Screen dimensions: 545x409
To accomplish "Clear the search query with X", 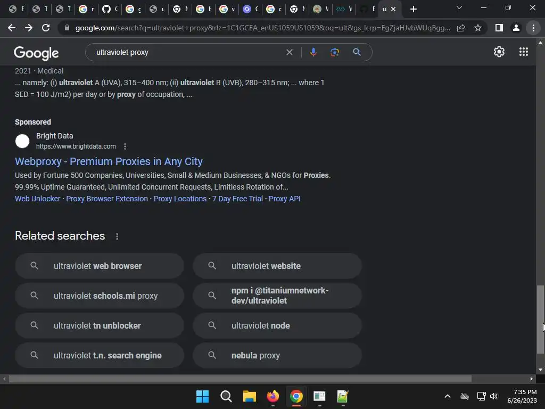I will [x=289, y=53].
